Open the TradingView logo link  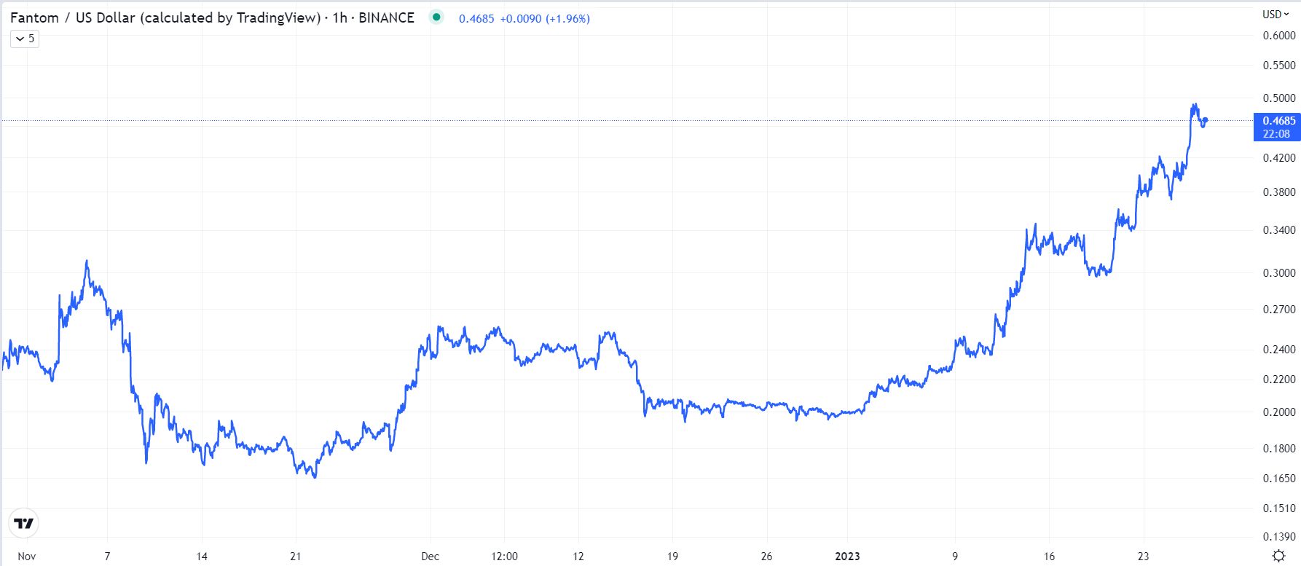coord(23,523)
